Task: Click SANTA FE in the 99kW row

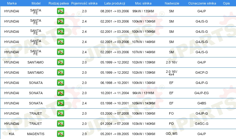Action: click(x=36, y=11)
